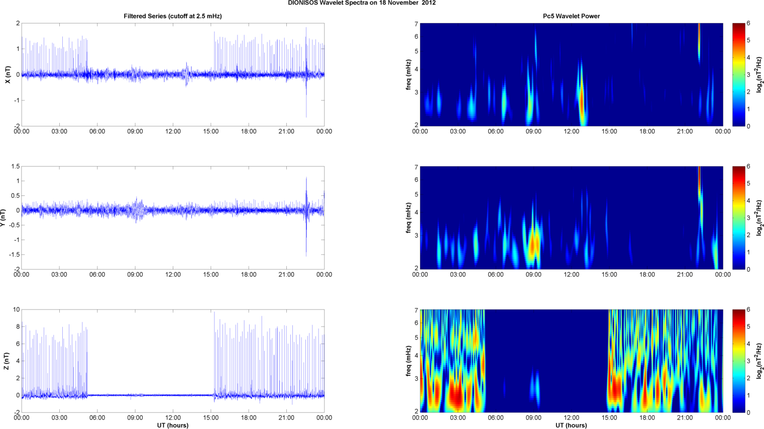
Task: Click the figure title DIONISOS Wavelet Spectra
Action: [362, 3]
